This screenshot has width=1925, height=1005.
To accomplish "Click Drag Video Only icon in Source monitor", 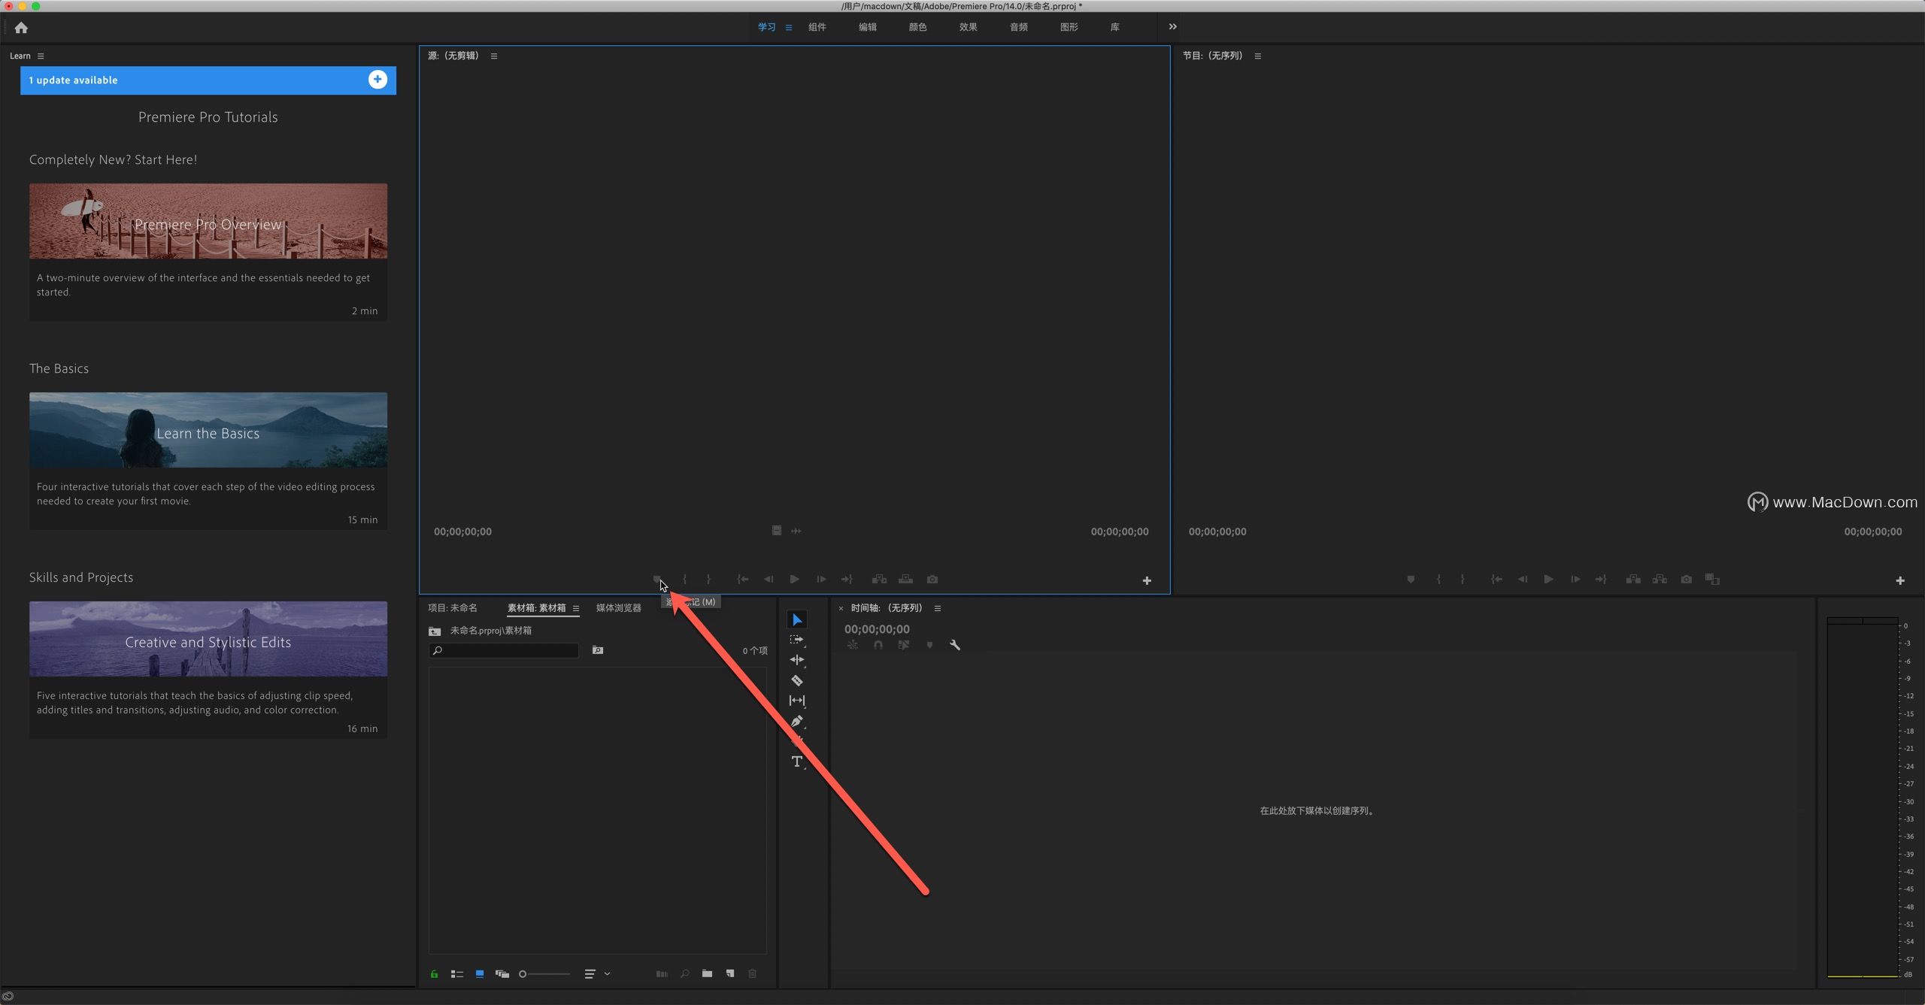I will [776, 531].
